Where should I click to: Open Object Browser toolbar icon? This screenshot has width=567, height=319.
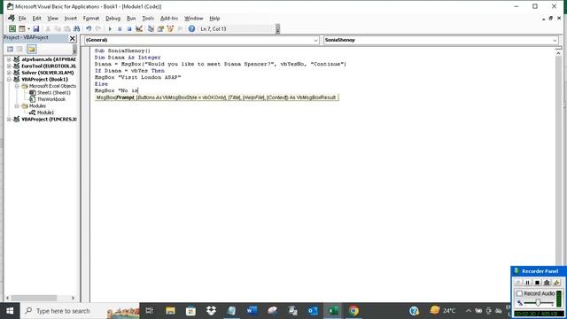pyautogui.click(x=170, y=28)
